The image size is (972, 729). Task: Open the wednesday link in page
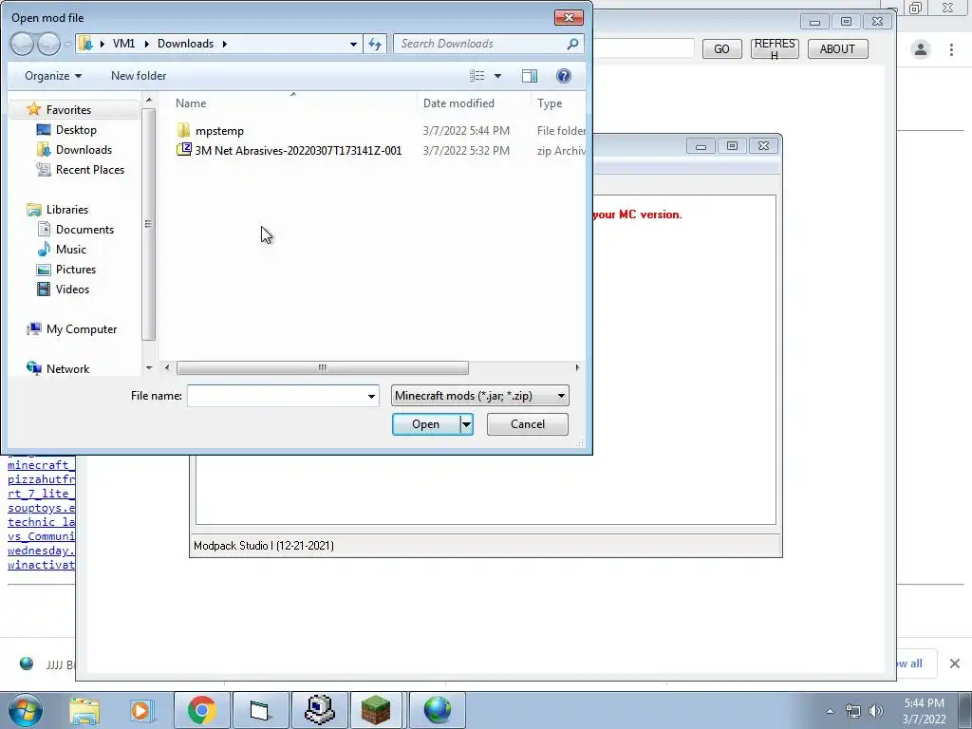41,551
